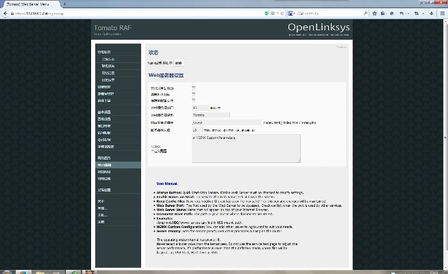448x274 pixels.
Task: Bookmark this page with the star icon
Action: point(375,13)
